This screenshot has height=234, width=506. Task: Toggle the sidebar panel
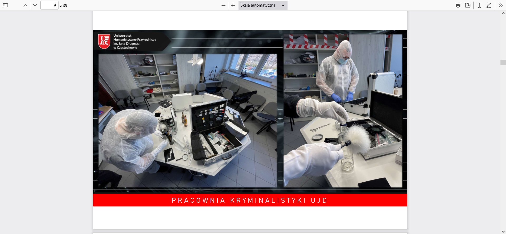point(5,5)
